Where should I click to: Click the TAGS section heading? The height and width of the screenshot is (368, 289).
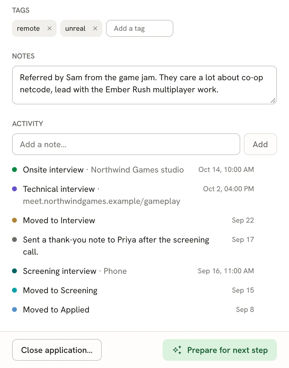click(21, 10)
